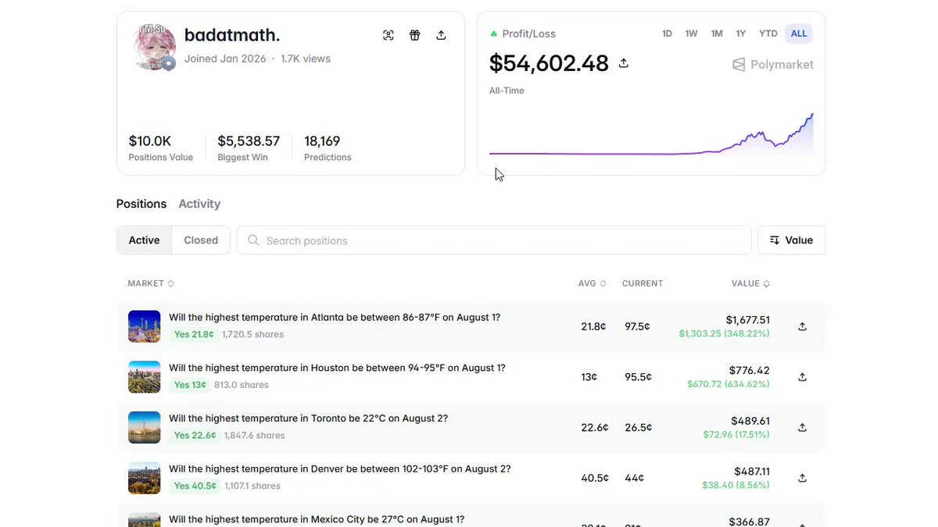
Task: Select the Active positions filter
Action: pos(145,240)
